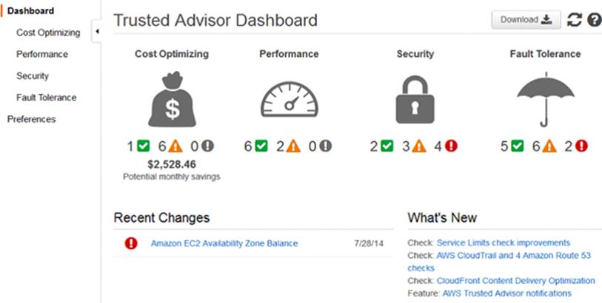Click the refresh icon beside Download
Viewport: 602px width, 303px height.
click(575, 19)
